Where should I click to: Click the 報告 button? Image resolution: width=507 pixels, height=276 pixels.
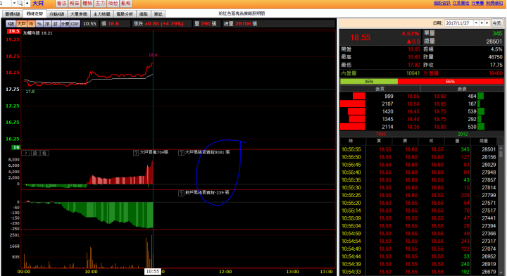[75, 4]
